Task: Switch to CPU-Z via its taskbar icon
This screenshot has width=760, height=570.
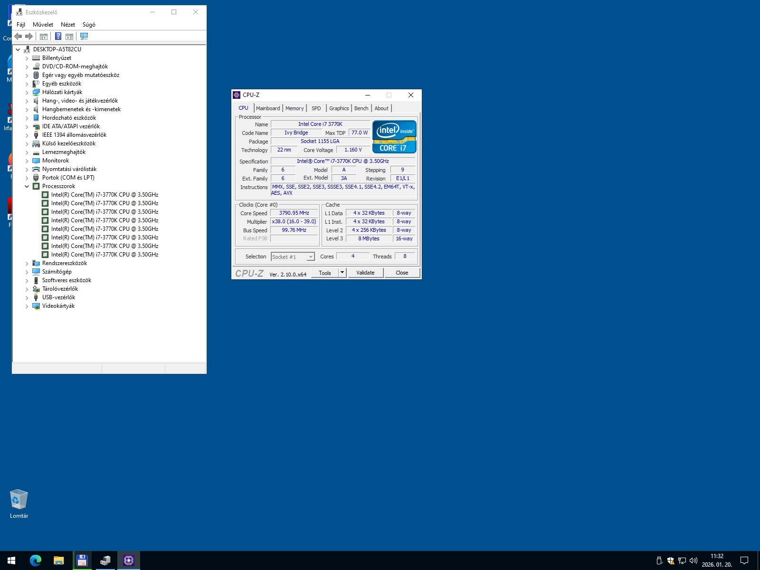Action: [128, 560]
